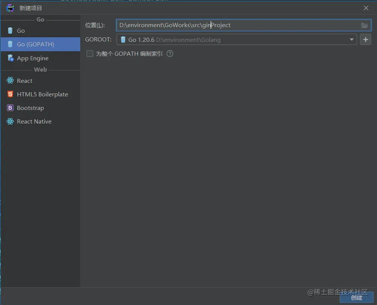The height and width of the screenshot is (305, 377).
Task: Show help for GOPATH indexing option
Action: pyautogui.click(x=170, y=53)
